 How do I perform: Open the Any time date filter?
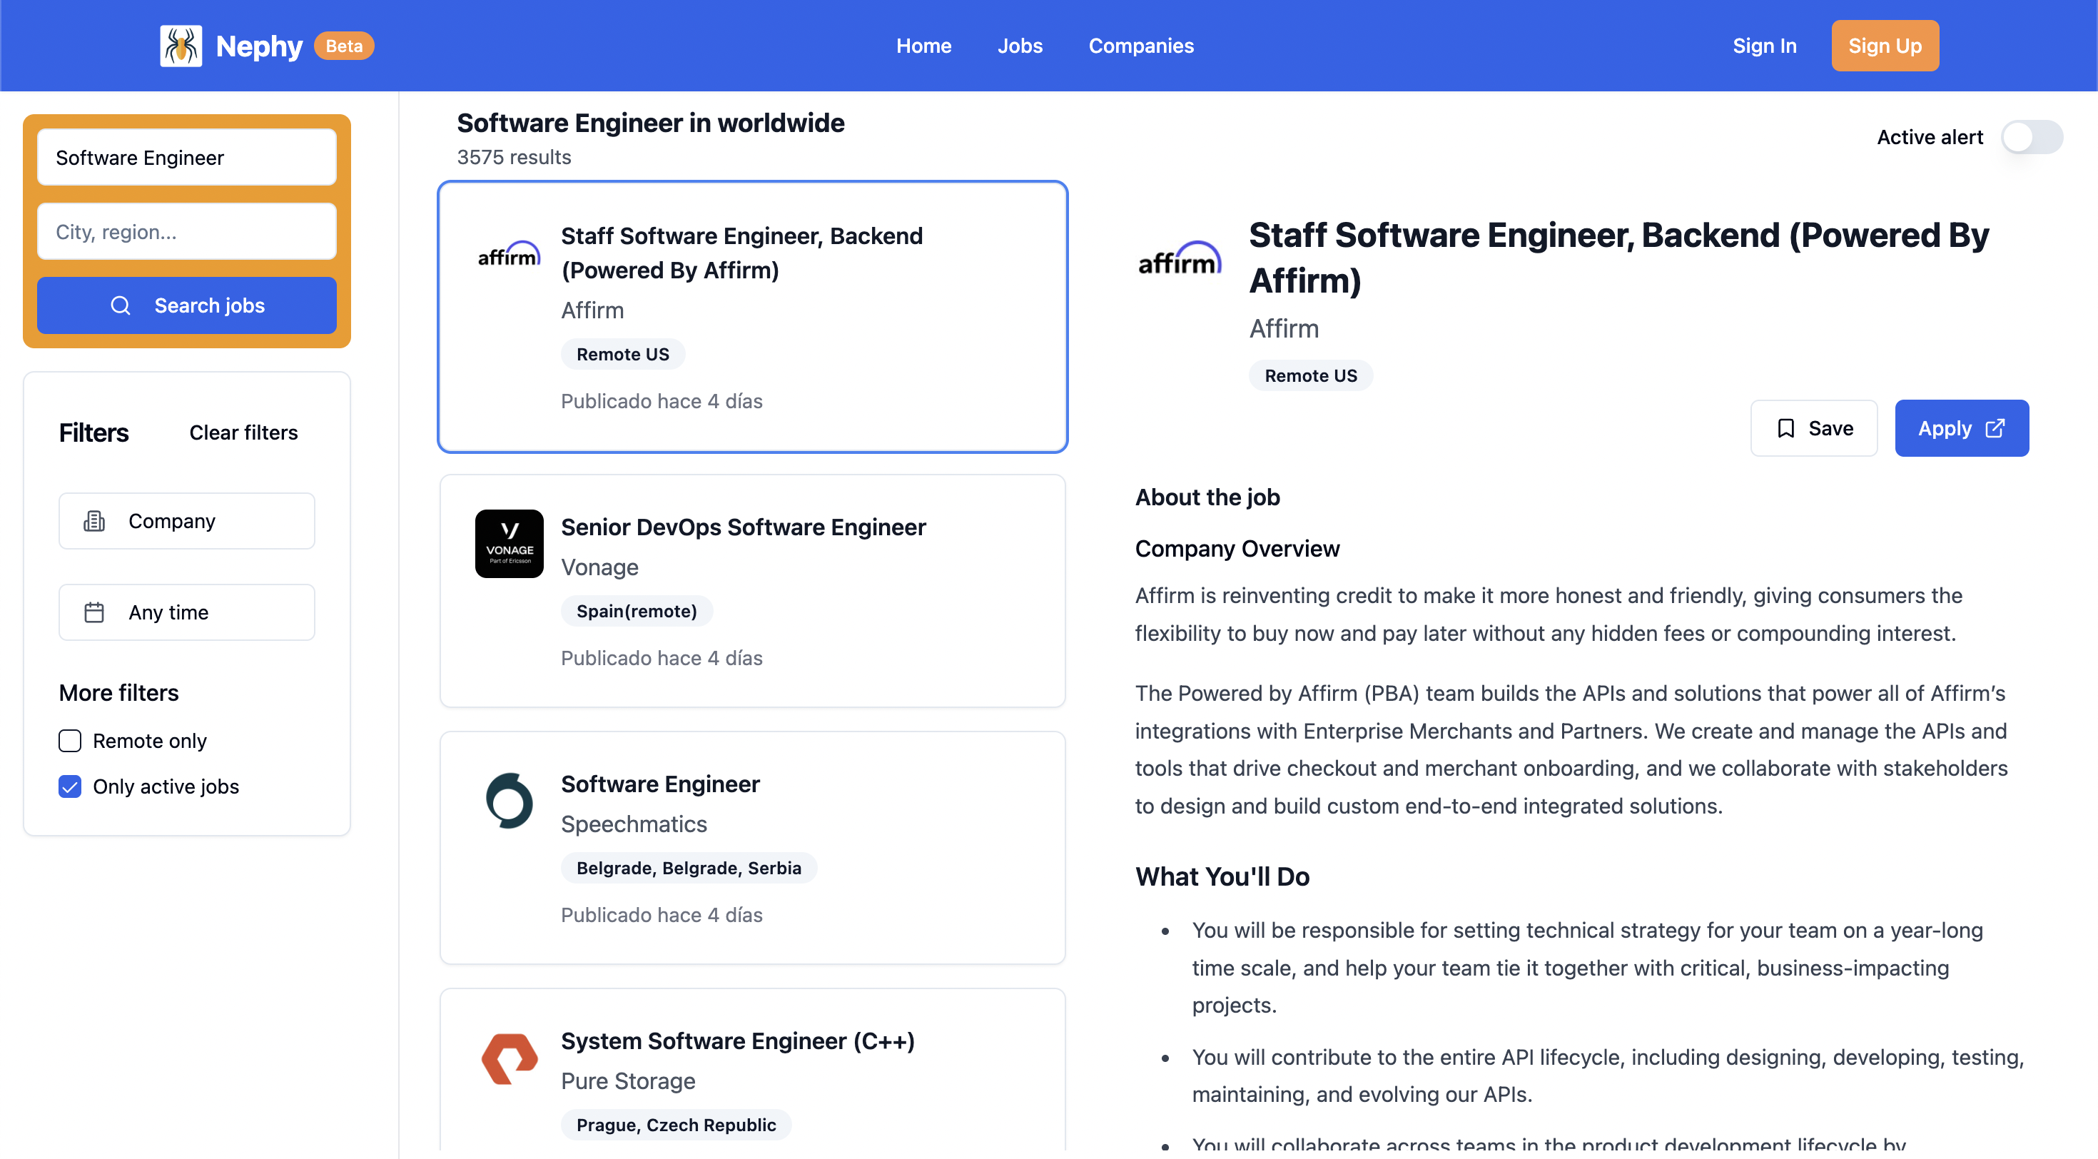pos(186,612)
